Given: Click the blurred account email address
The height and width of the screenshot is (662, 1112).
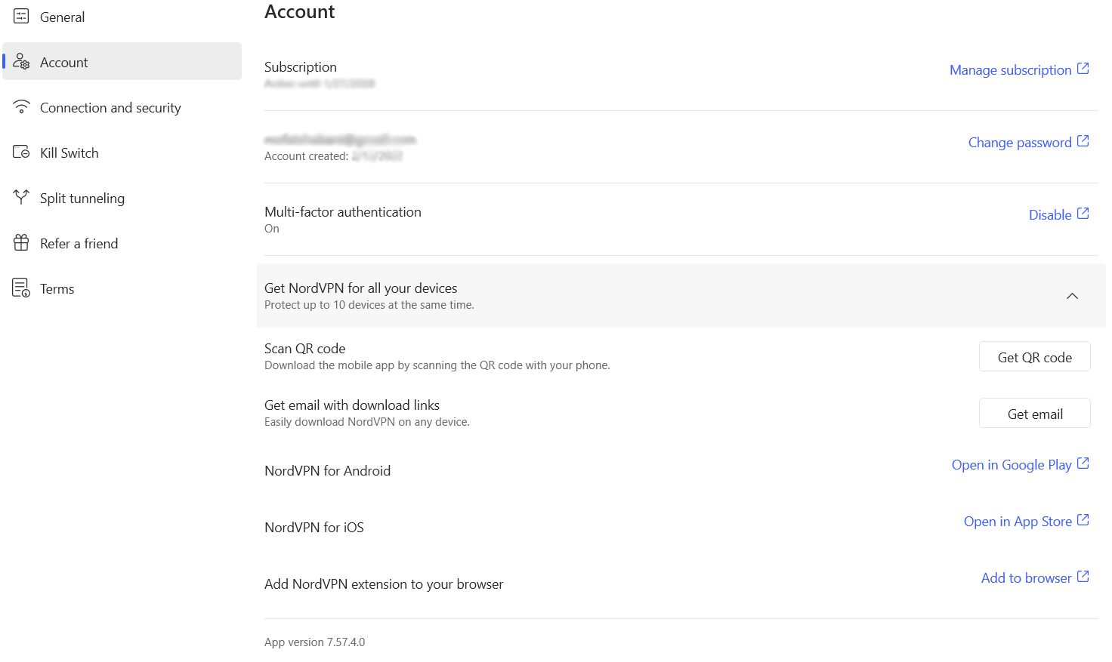Looking at the screenshot, I should pyautogui.click(x=340, y=139).
